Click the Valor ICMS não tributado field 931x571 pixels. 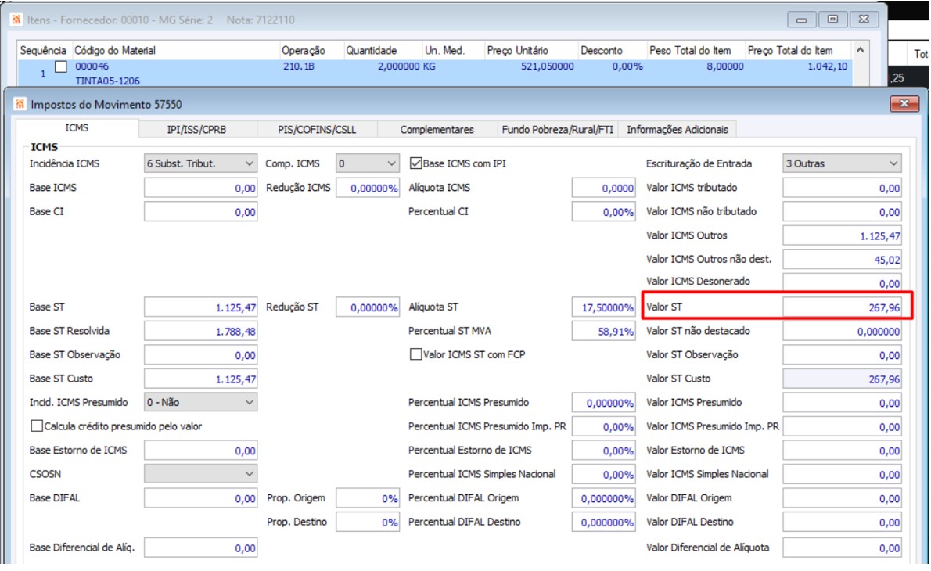tap(842, 212)
